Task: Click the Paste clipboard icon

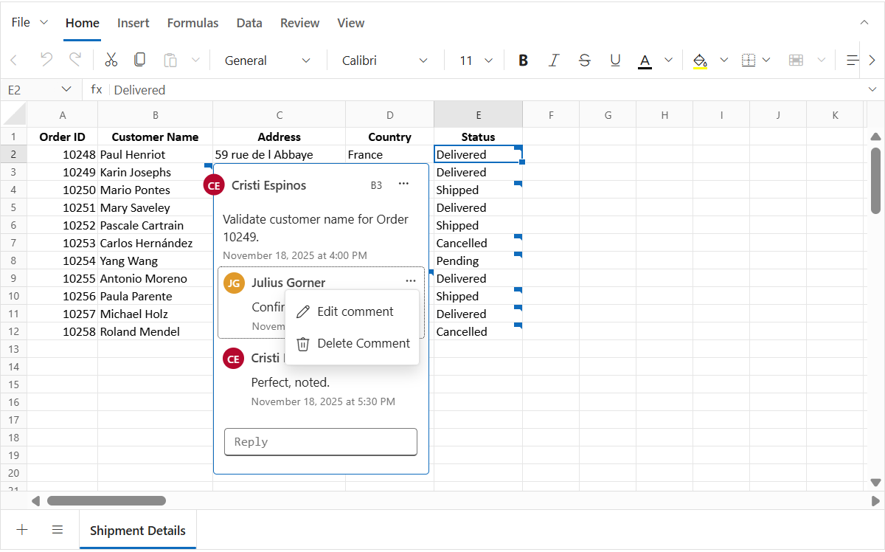Action: click(170, 61)
